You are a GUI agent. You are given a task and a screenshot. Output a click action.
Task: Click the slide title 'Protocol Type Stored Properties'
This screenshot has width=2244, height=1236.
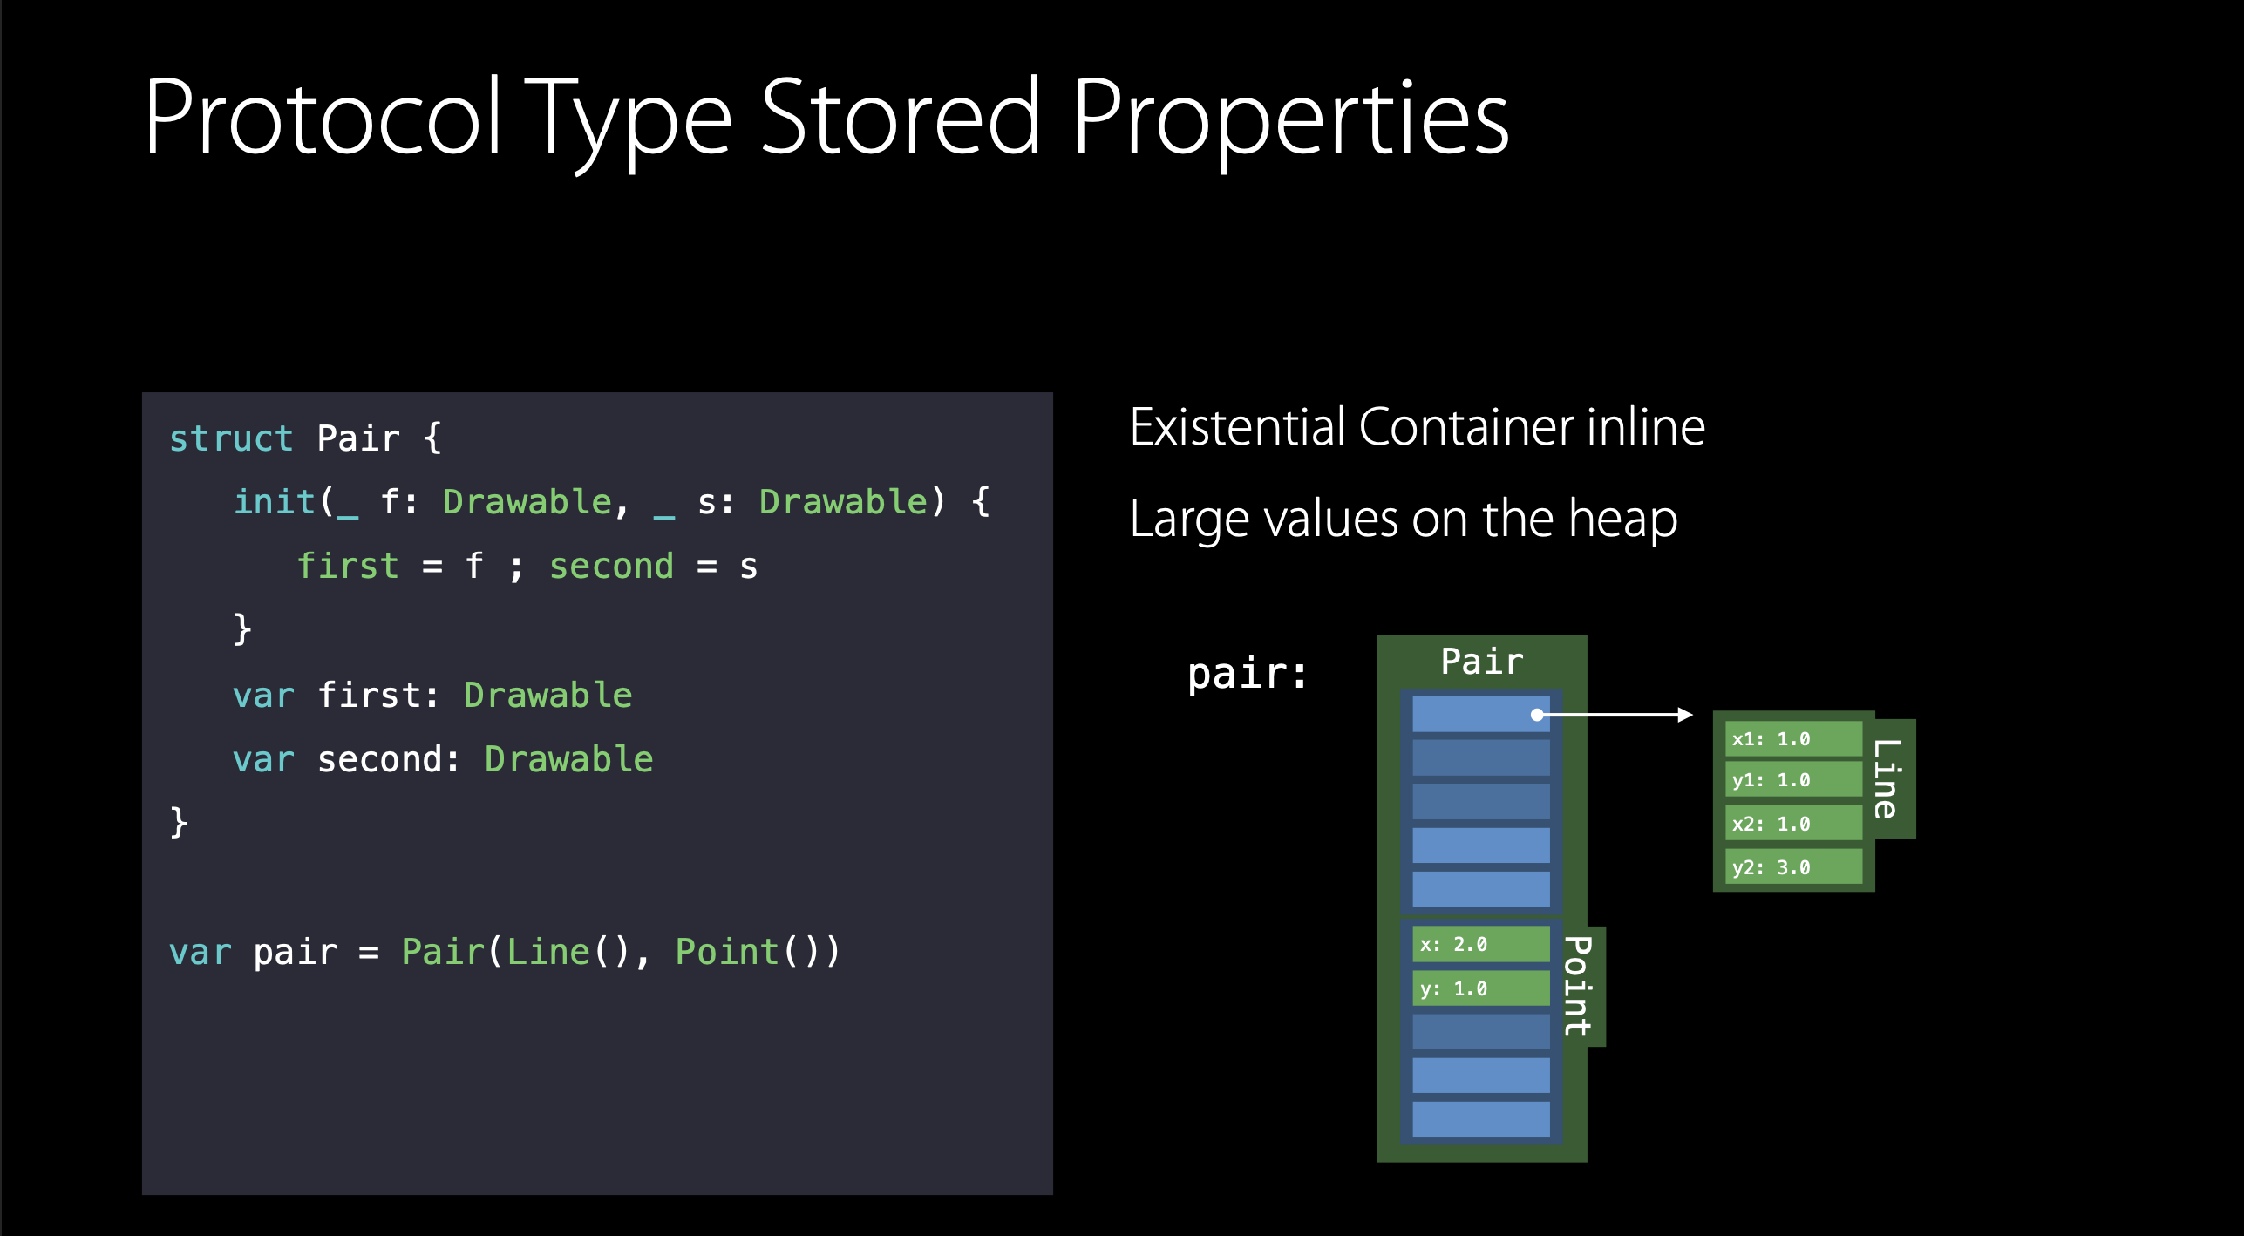tap(825, 118)
